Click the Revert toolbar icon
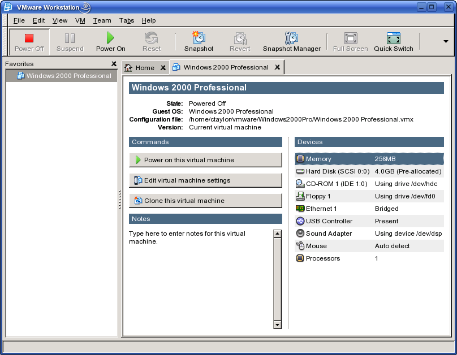The height and width of the screenshot is (355, 457). pos(240,38)
